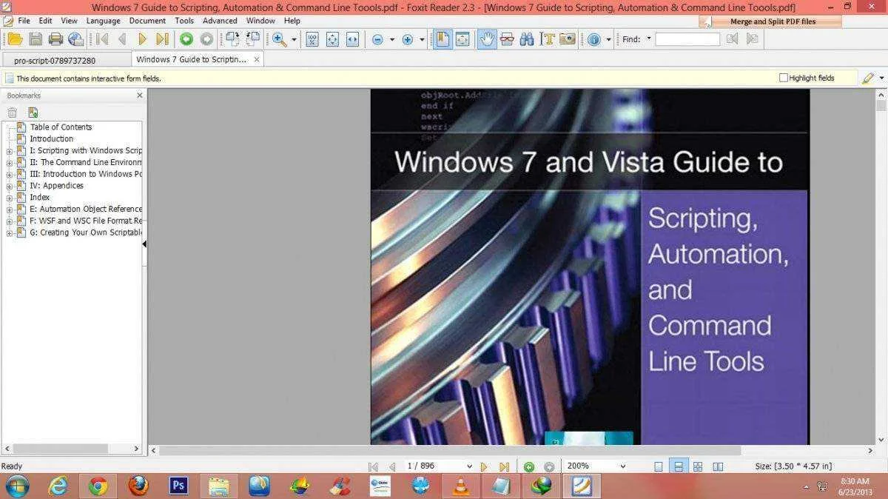Close the Bookmarks panel with X
888x499 pixels.
[x=139, y=96]
